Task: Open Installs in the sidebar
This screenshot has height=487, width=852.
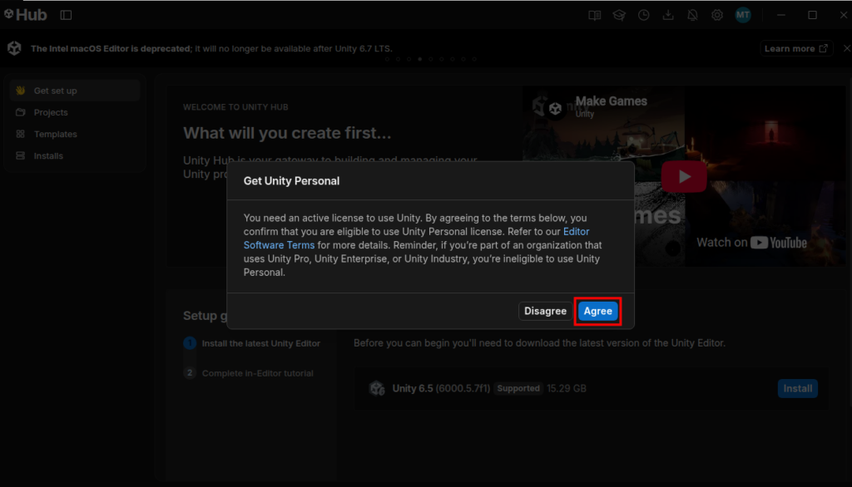Action: (x=75, y=155)
